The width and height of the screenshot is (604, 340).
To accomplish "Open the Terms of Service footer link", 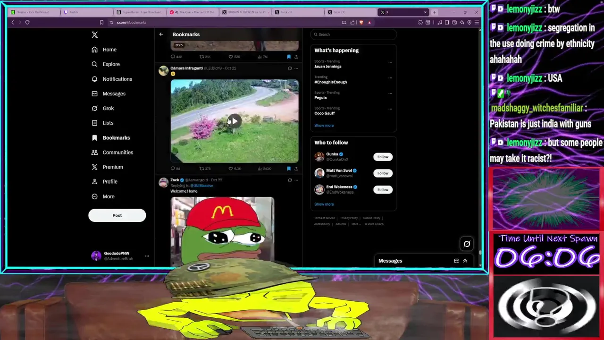I will click(325, 218).
